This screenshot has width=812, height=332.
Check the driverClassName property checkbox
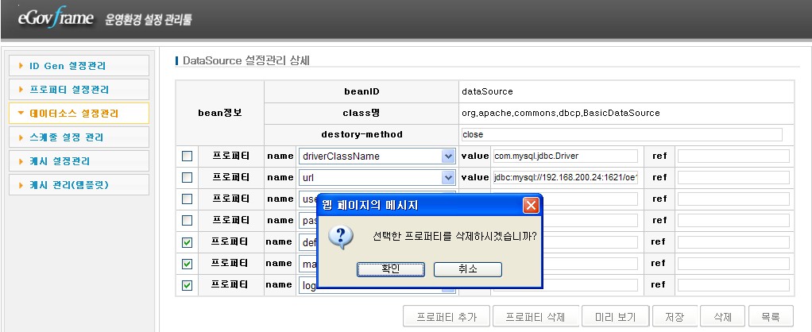188,156
